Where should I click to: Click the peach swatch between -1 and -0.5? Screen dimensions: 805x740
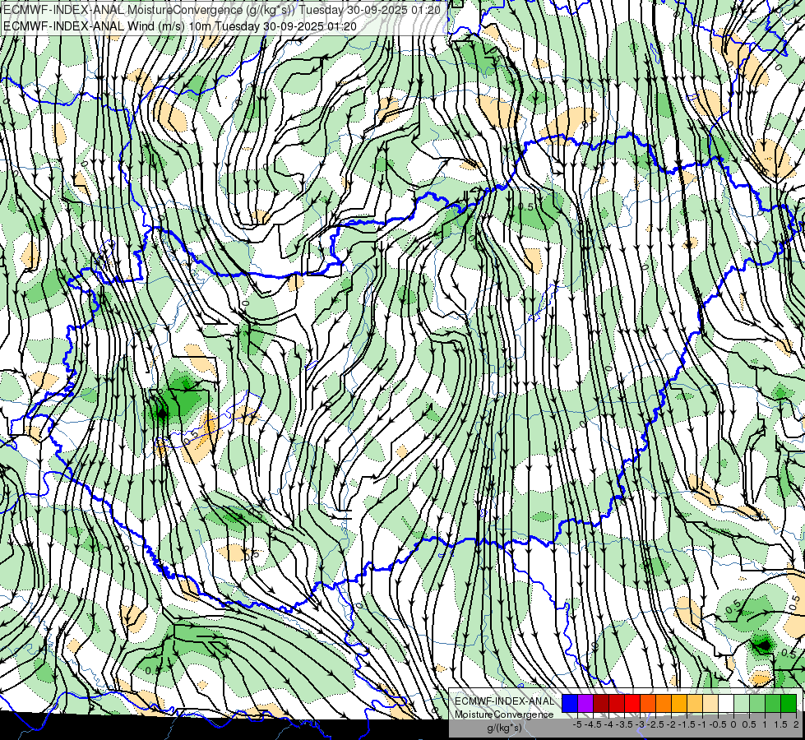pyautogui.click(x=710, y=703)
